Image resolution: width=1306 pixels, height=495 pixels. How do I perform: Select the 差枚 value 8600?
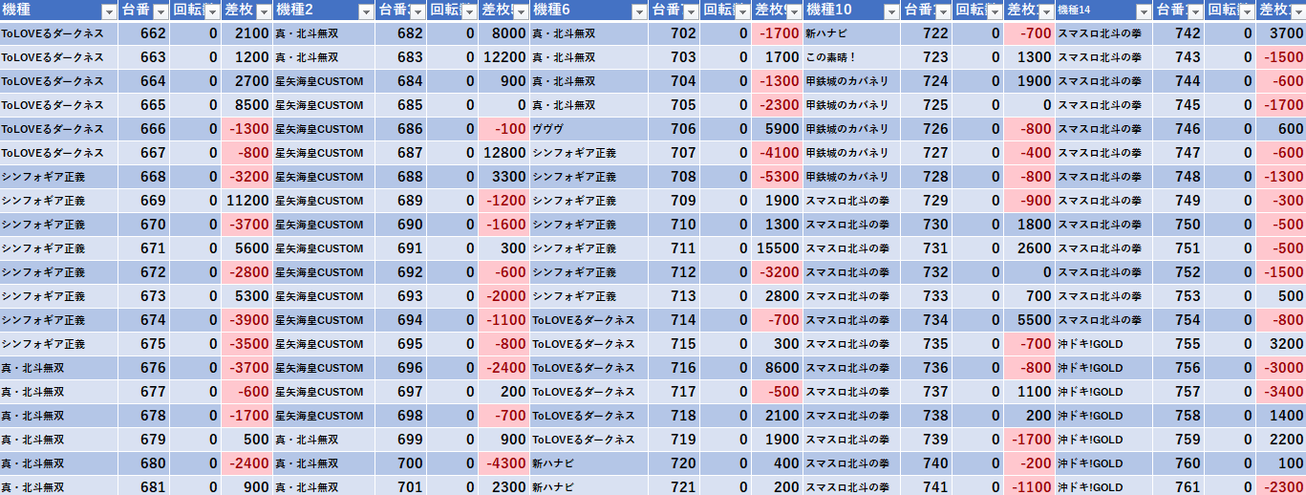[x=777, y=368]
